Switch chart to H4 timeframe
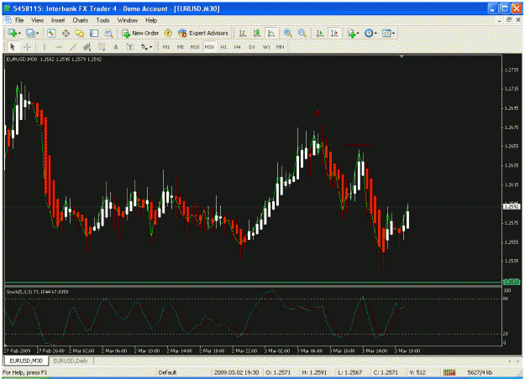Image resolution: width=525 pixels, height=379 pixels. (x=238, y=47)
